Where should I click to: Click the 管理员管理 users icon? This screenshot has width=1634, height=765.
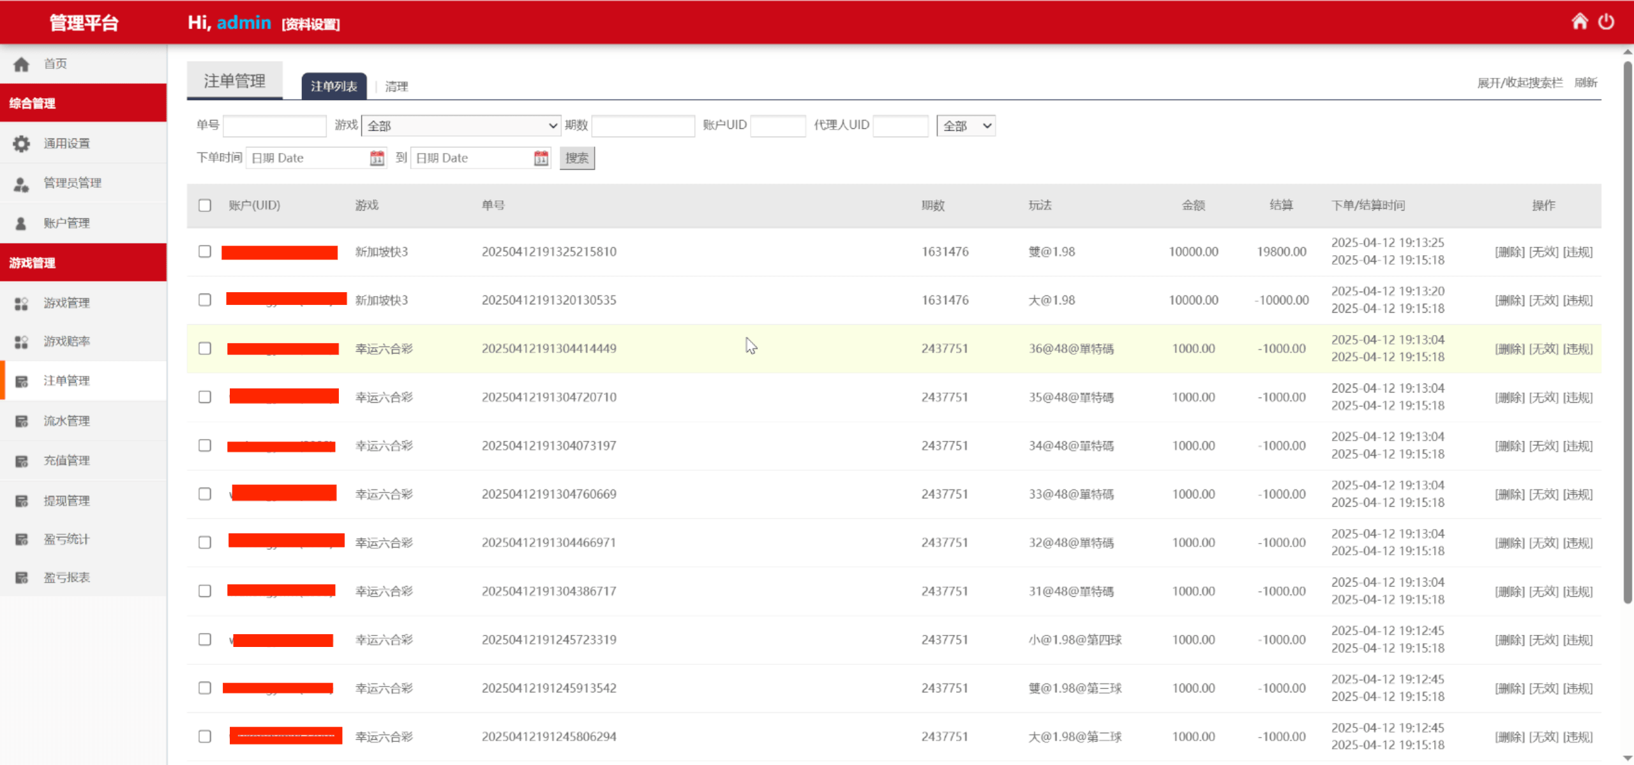(21, 184)
